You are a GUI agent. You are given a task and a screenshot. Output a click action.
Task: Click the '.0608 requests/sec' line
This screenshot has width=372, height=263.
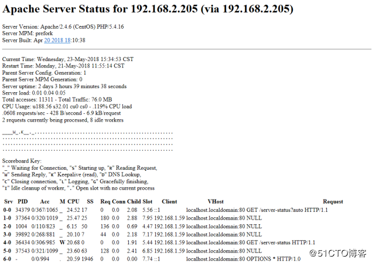pyautogui.click(x=62, y=113)
